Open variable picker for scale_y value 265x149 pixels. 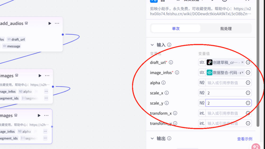coord(248,103)
